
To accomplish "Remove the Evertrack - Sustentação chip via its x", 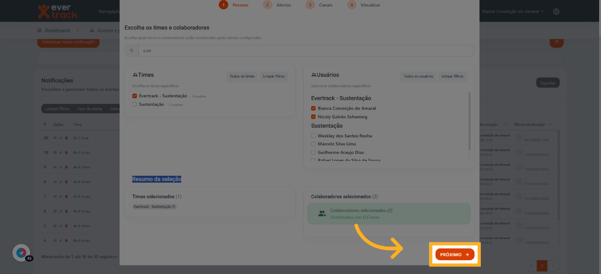I will (x=174, y=207).
